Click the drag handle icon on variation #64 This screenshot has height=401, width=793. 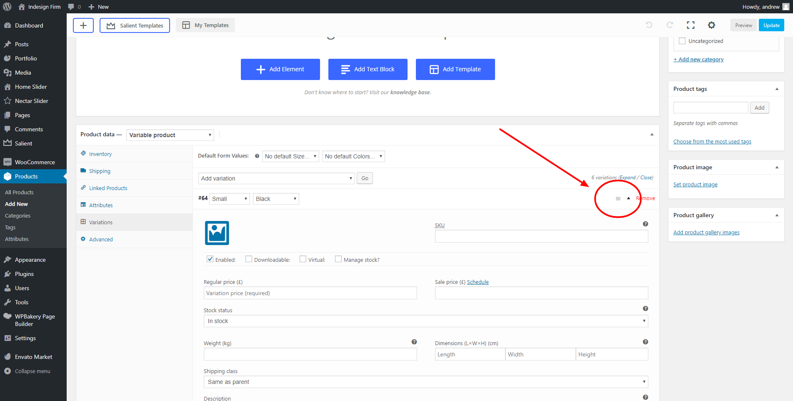tap(618, 199)
